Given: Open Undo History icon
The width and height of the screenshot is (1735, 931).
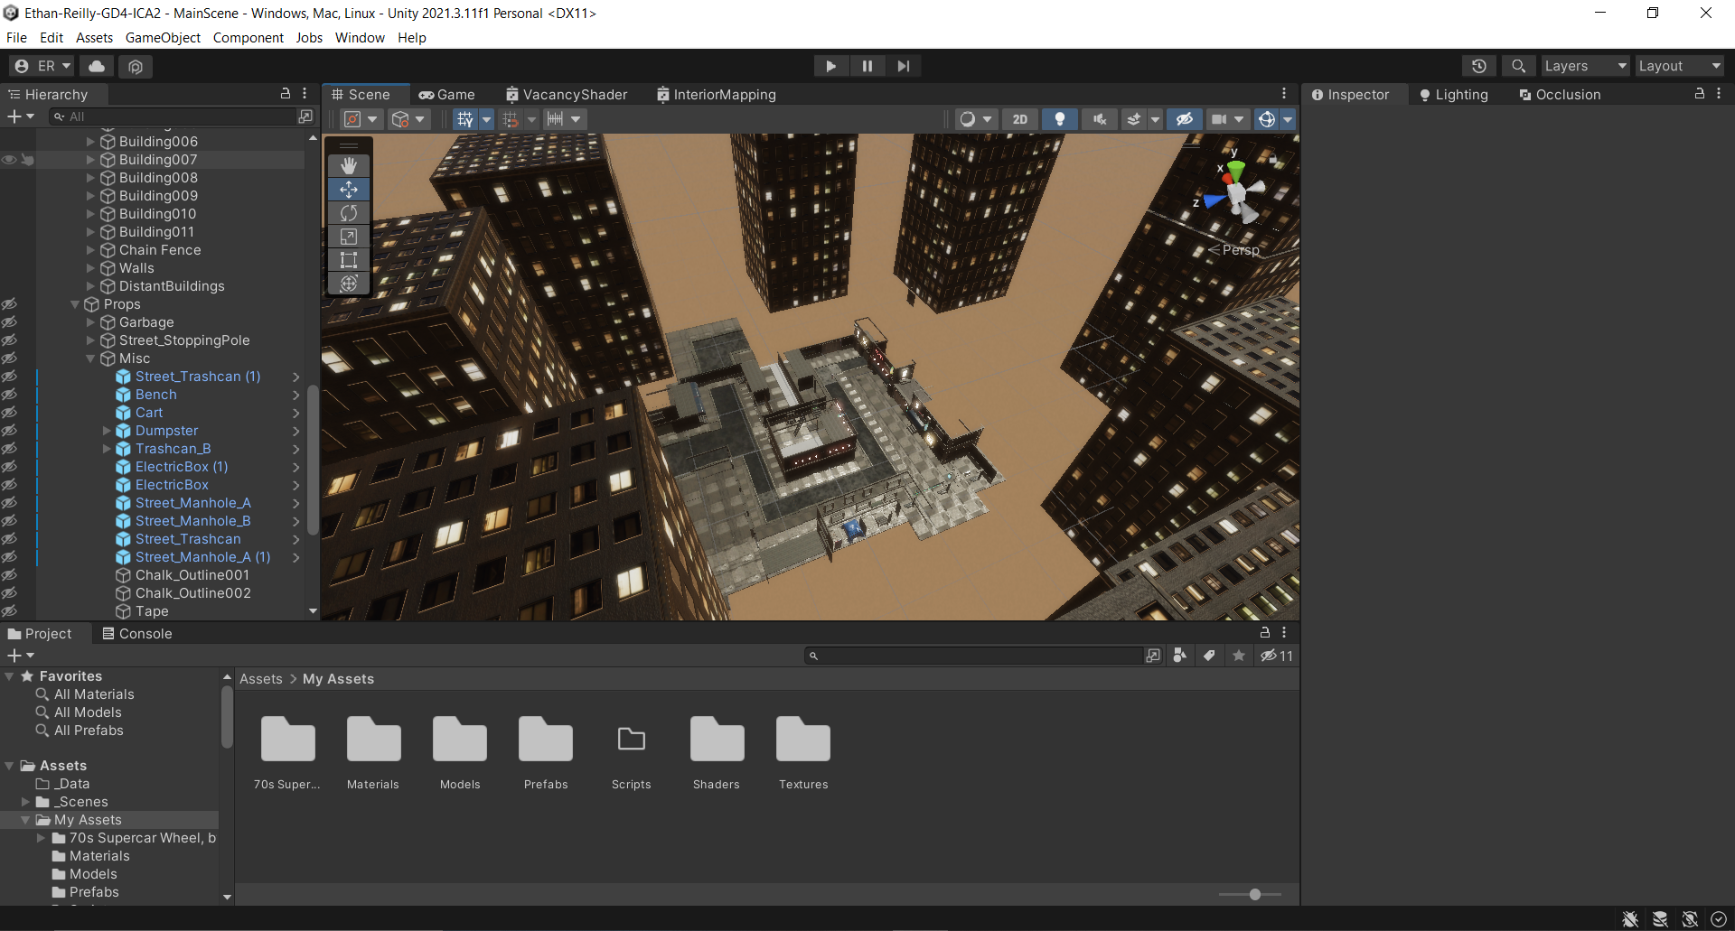Looking at the screenshot, I should (x=1479, y=66).
